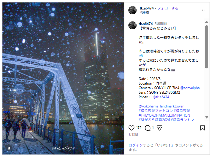
Task: Open the @yokohama_landmarktower mention
Action: tap(161, 106)
